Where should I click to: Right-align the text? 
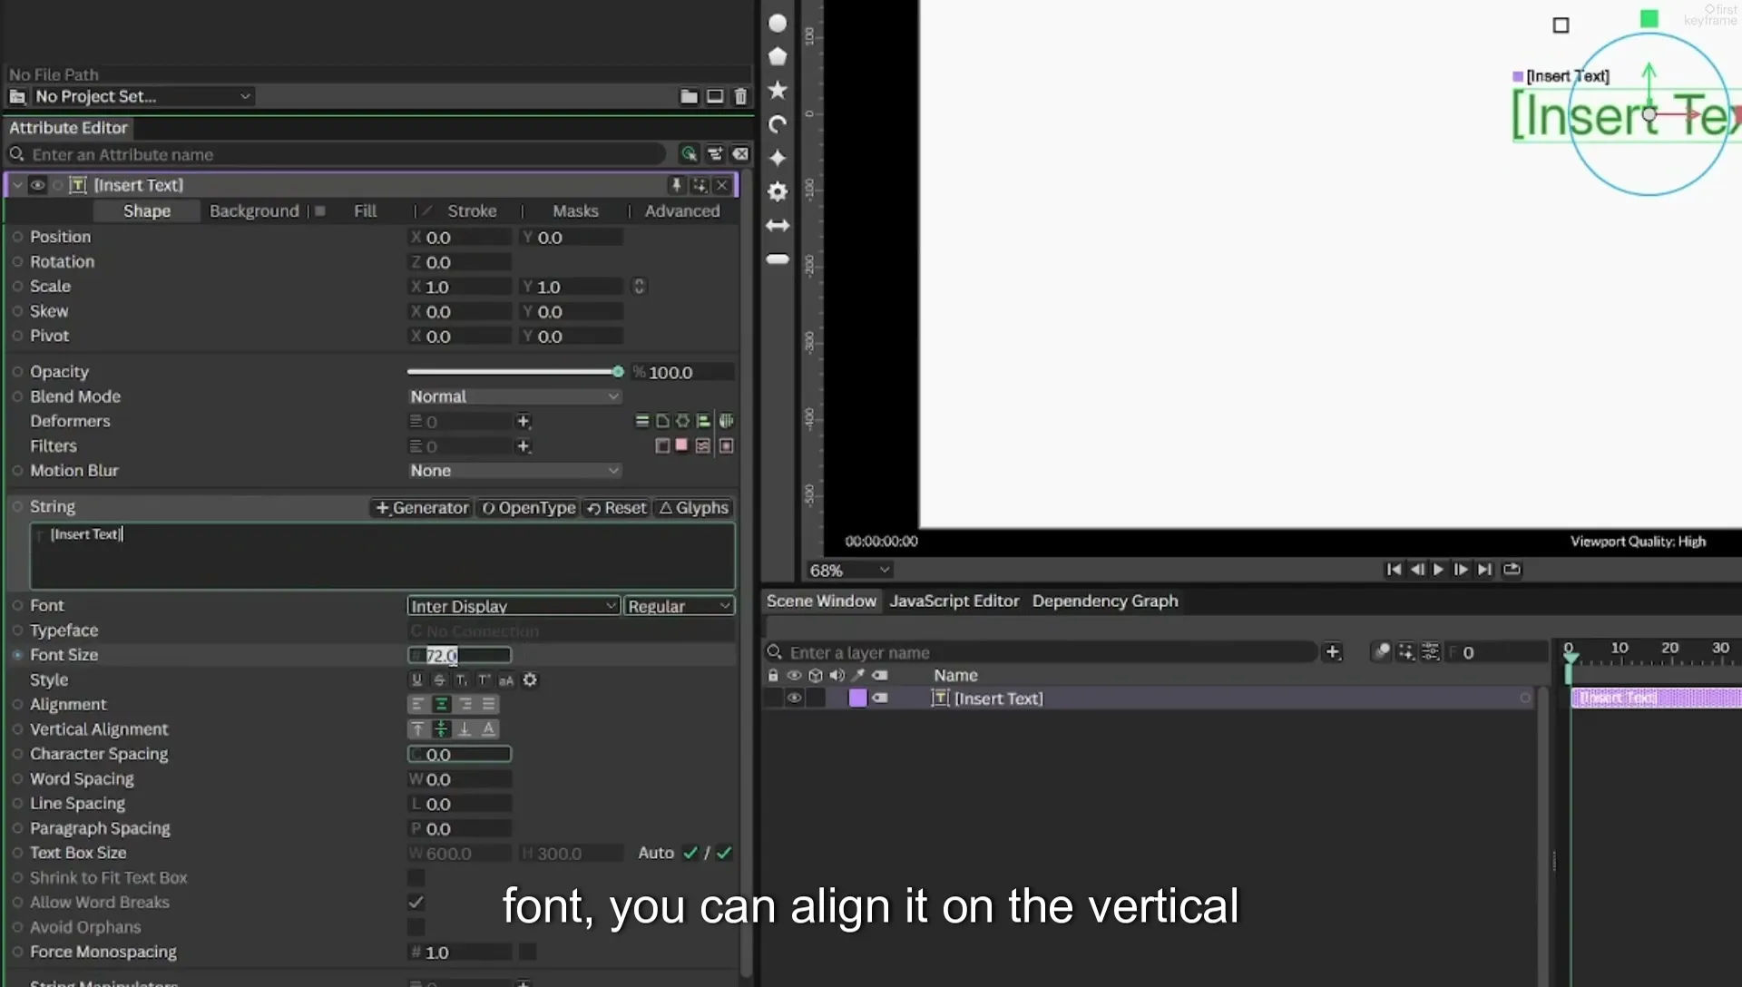tap(465, 704)
